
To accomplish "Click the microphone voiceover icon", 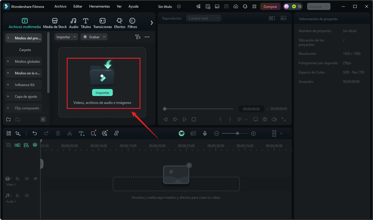I will point(205,133).
